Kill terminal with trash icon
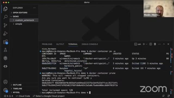 [x=155, y=44]
